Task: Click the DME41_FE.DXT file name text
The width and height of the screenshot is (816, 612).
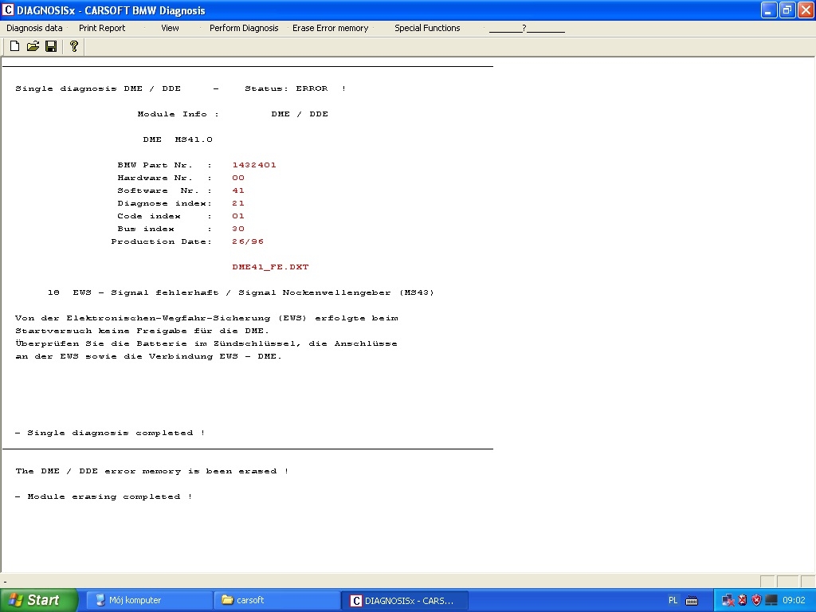Action: pos(270,267)
